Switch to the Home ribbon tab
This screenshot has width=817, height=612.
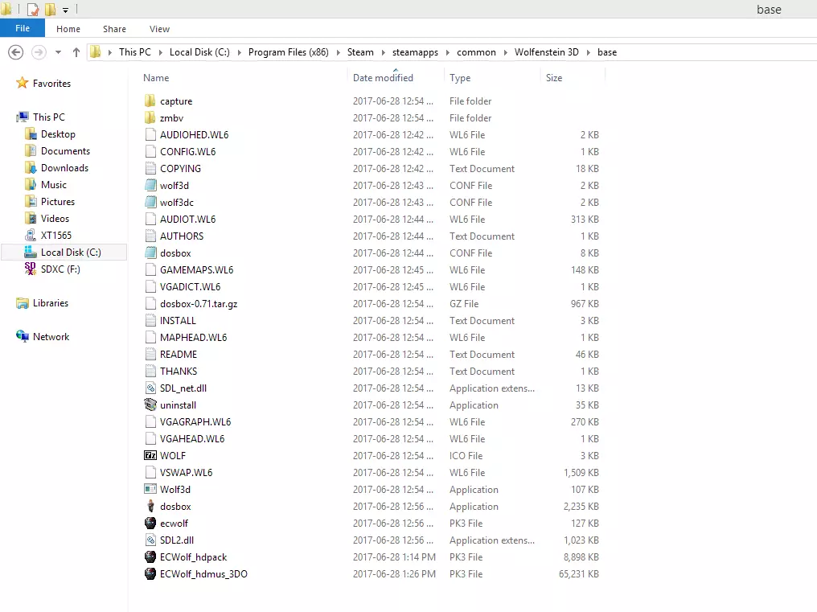point(68,29)
